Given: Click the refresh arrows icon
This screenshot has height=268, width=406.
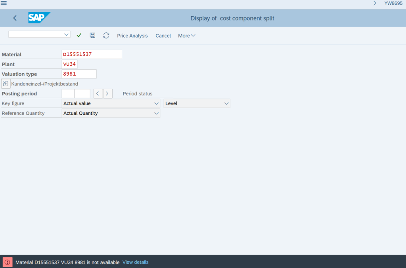Looking at the screenshot, I should (x=106, y=36).
